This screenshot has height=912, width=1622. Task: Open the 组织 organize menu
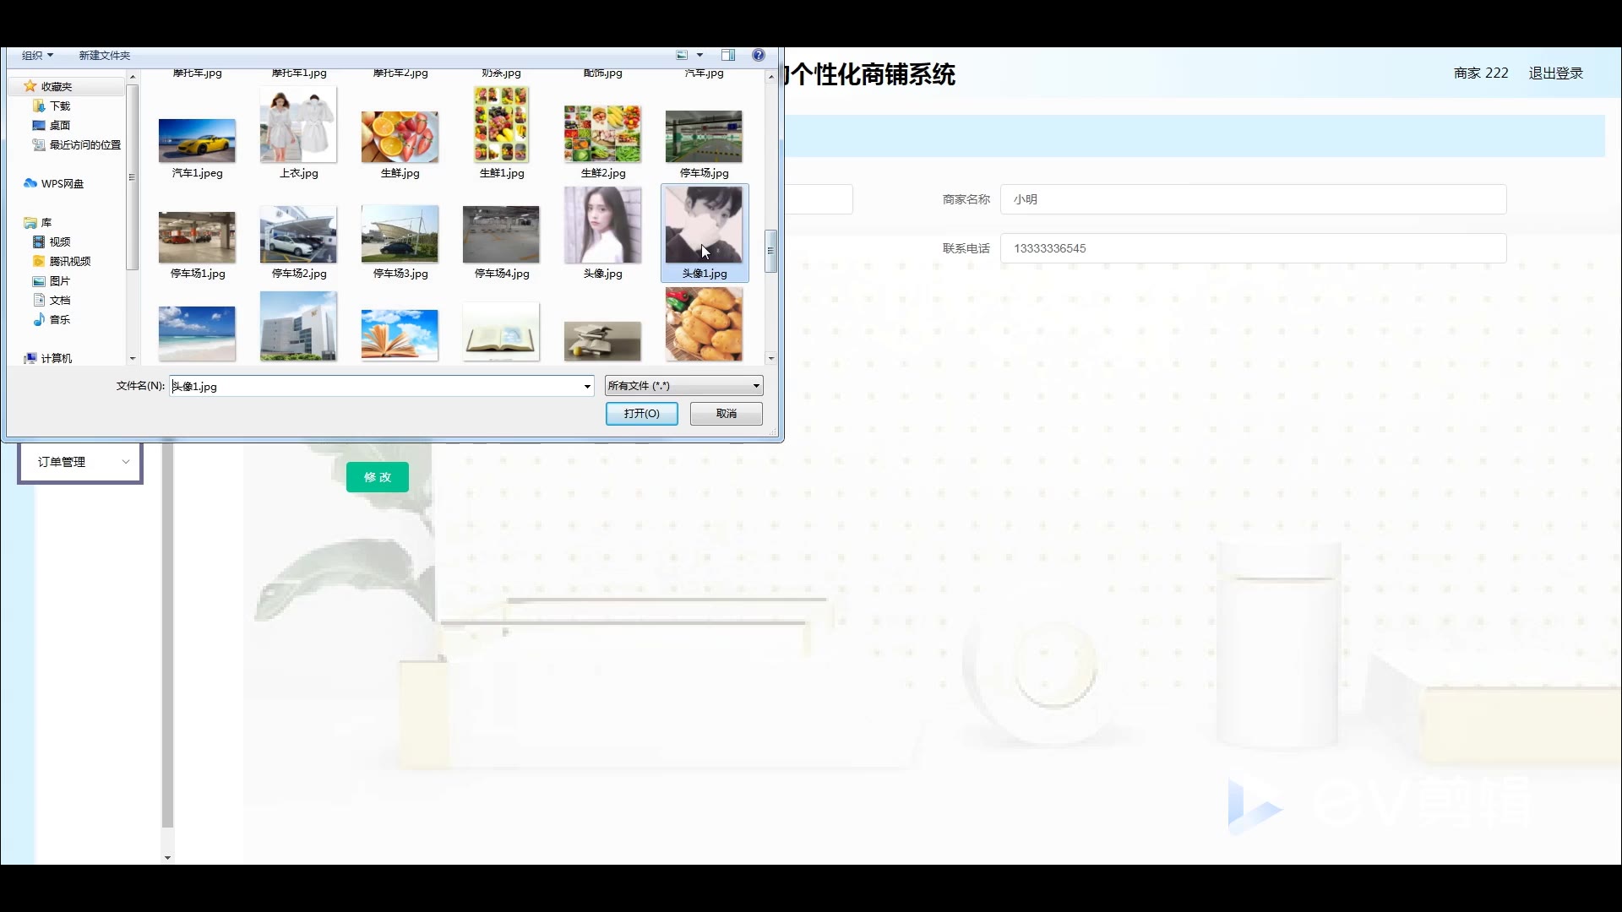[37, 55]
